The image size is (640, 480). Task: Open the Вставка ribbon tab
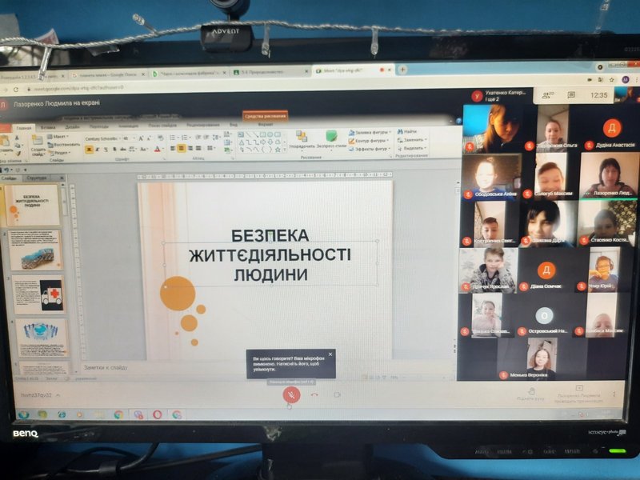point(48,127)
